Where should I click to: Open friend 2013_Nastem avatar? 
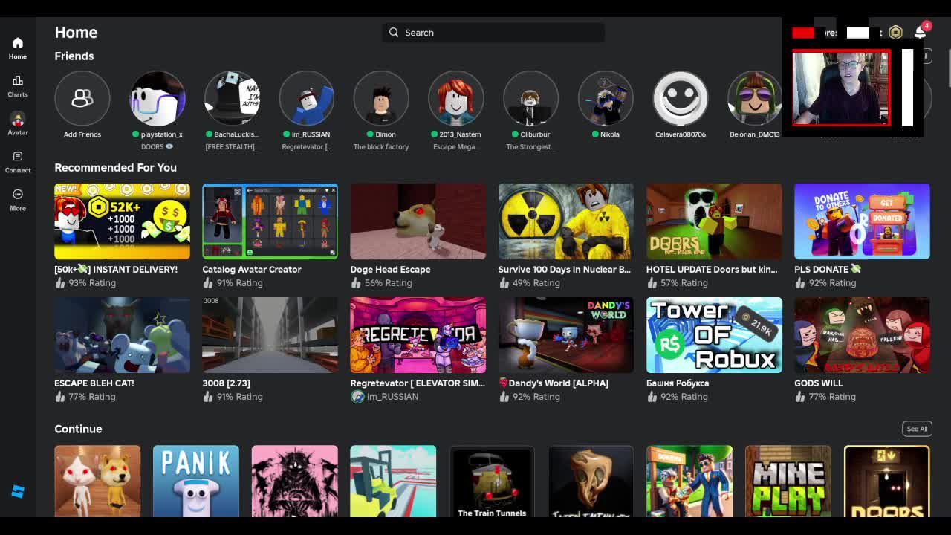[456, 98]
